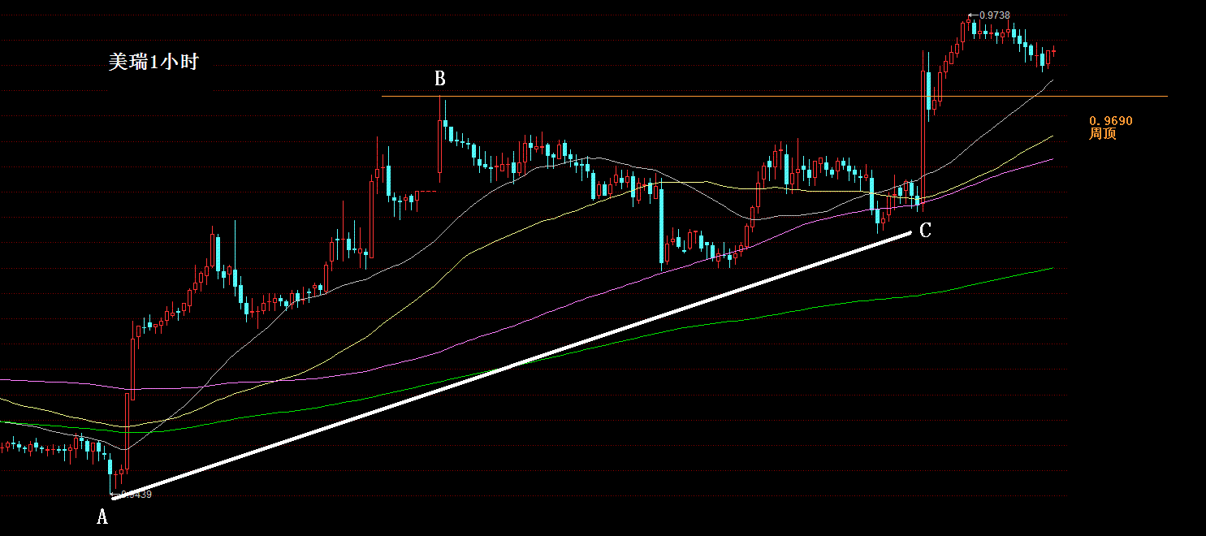The width and height of the screenshot is (1206, 536).
Task: Select the 0.9738 high price label
Action: tap(994, 15)
